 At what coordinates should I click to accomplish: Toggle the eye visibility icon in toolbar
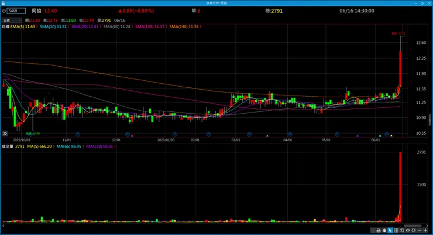pyautogui.click(x=407, y=230)
